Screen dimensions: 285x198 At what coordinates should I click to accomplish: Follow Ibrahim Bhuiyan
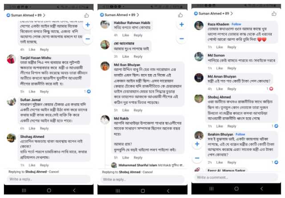240,134
